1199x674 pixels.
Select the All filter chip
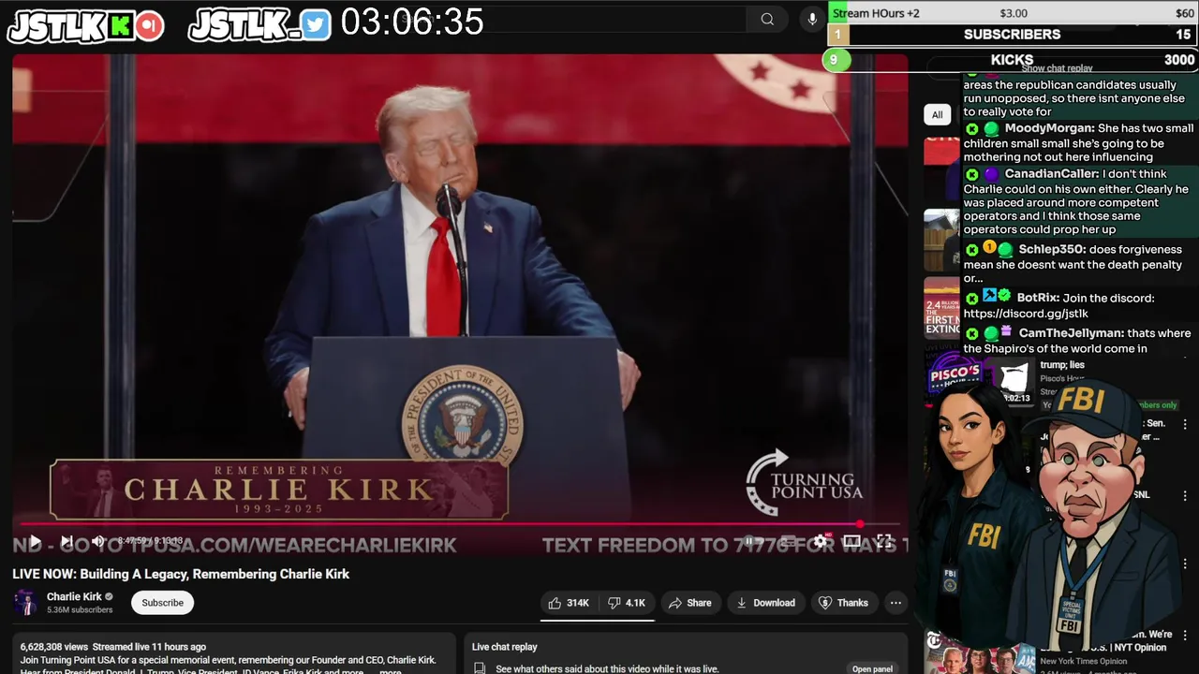tap(937, 114)
